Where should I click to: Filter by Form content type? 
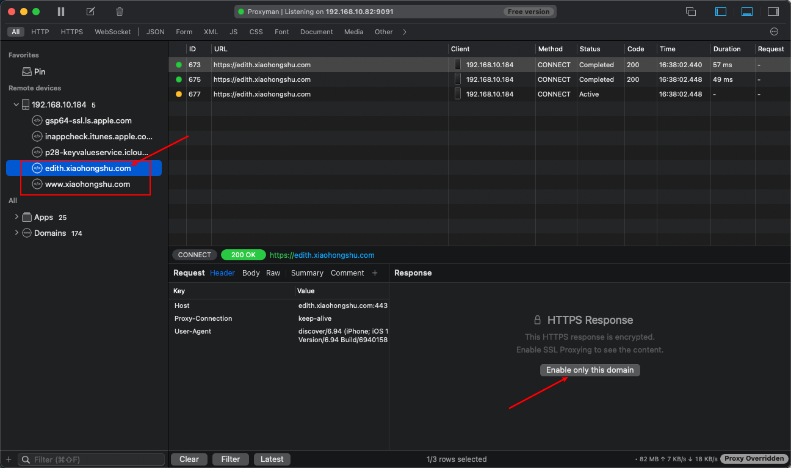click(184, 32)
